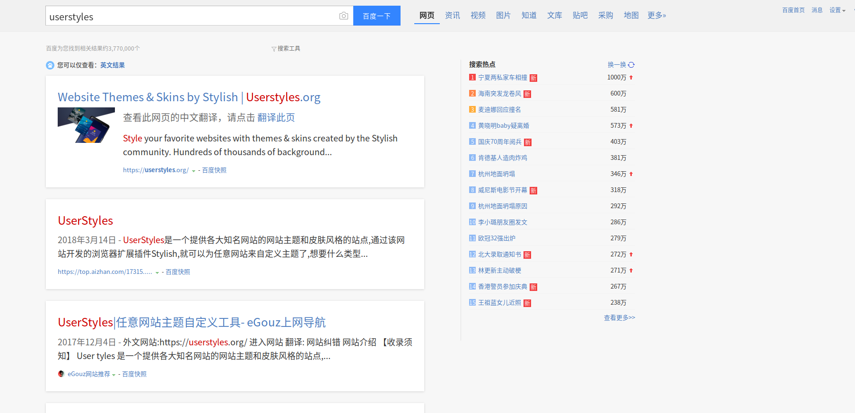
Task: Click the paw icon before 您可以仅查看
Action: [x=50, y=65]
